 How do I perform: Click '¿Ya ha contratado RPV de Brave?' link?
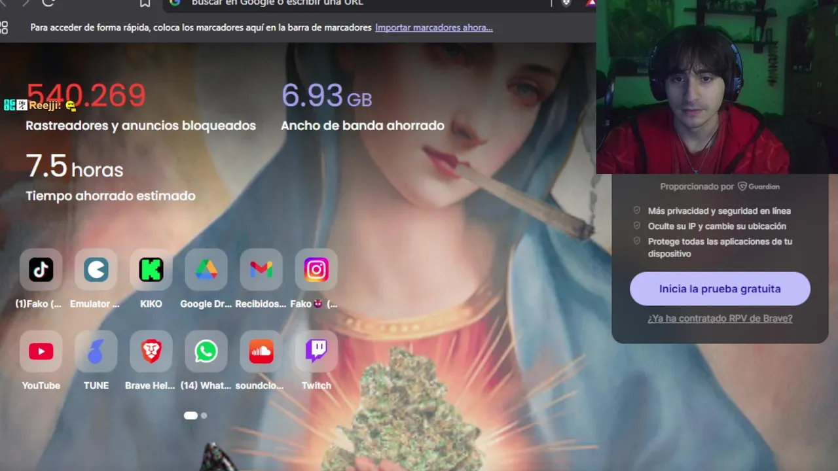click(x=720, y=319)
